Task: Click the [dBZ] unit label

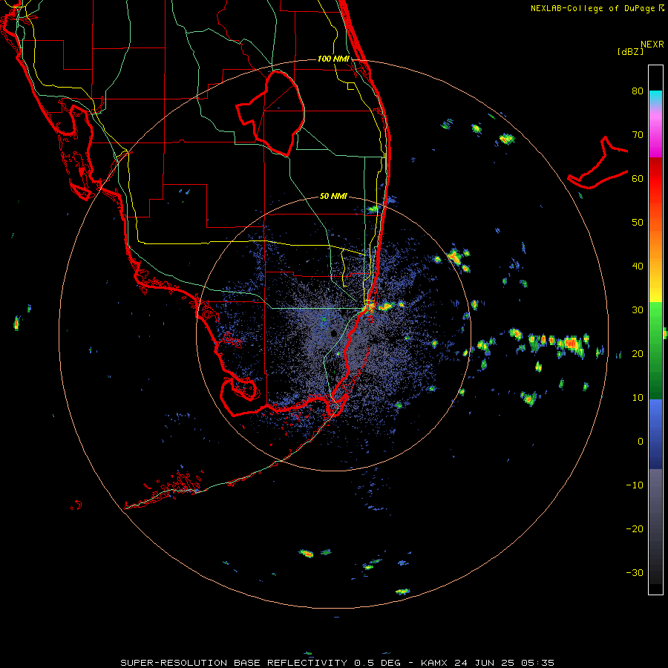Action: tap(630, 51)
